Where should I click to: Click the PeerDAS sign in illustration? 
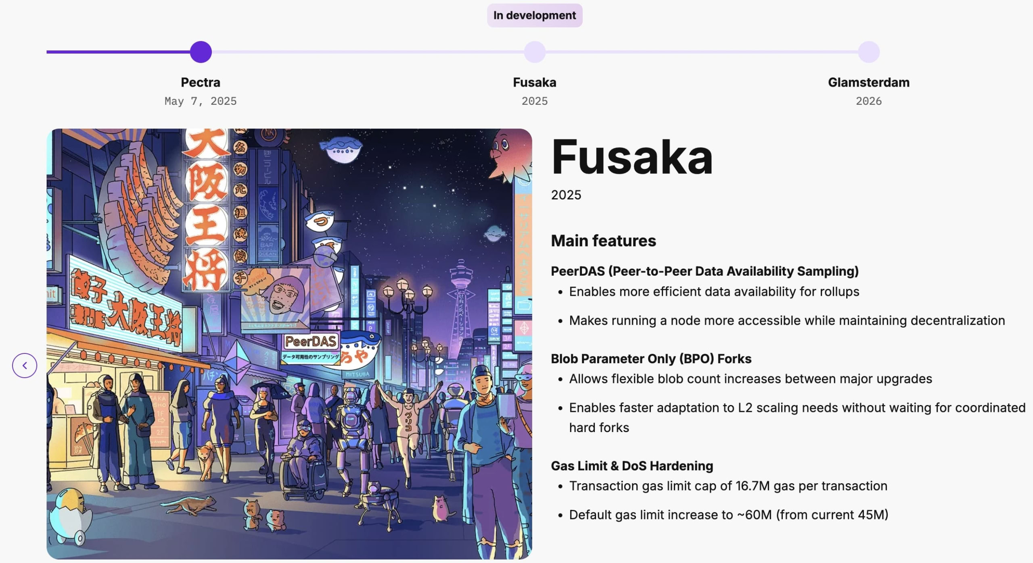(310, 342)
